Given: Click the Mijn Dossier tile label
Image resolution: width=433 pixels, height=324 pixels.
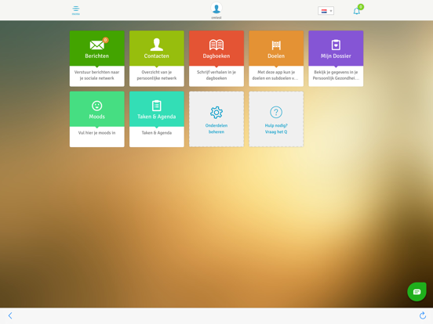Looking at the screenshot, I should coord(336,56).
